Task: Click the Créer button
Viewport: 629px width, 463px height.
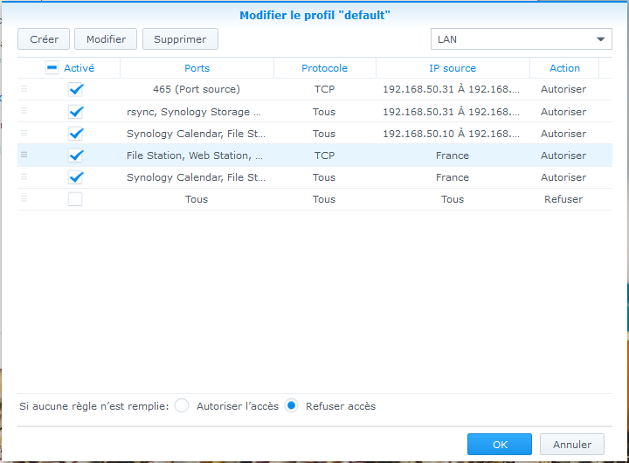Action: [x=44, y=39]
